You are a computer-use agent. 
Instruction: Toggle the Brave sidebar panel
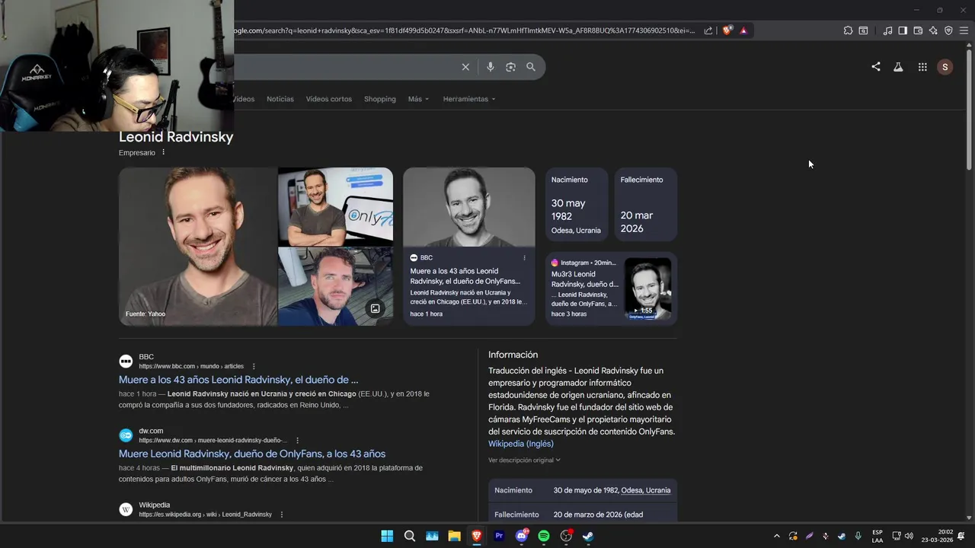[903, 30]
